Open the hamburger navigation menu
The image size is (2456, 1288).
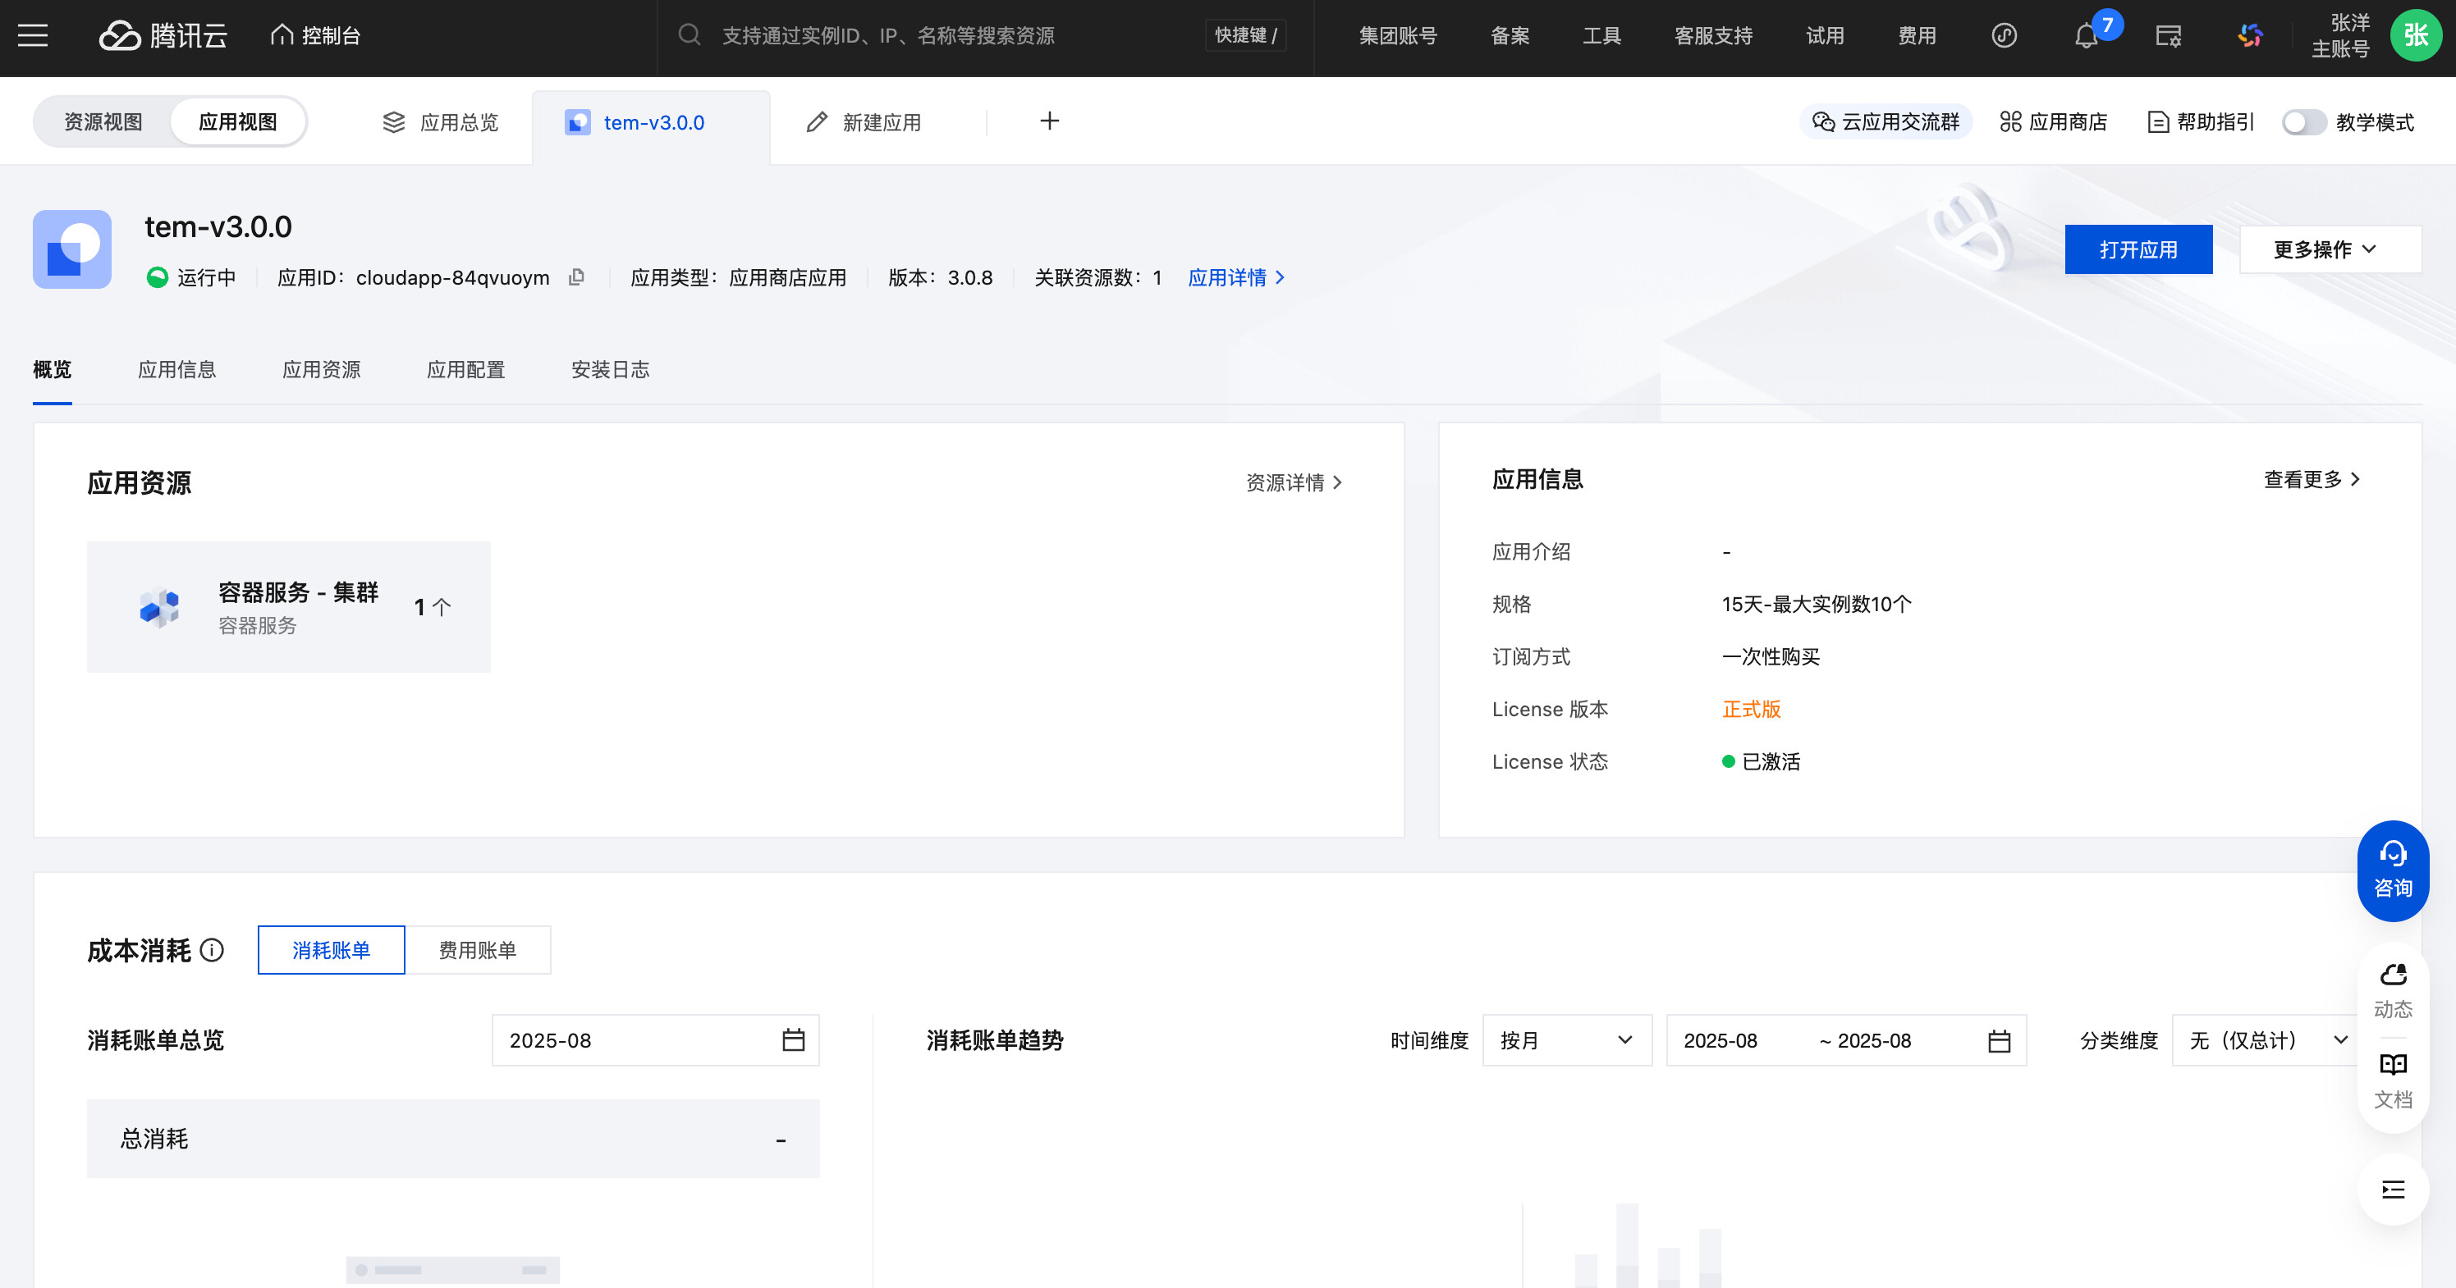(x=32, y=36)
